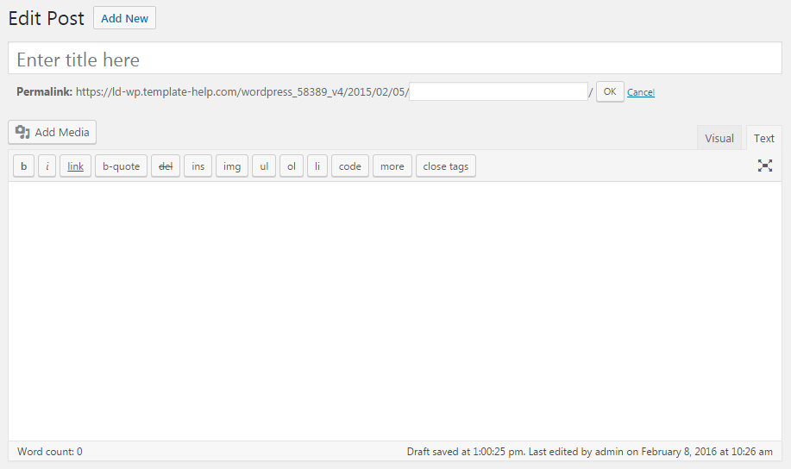Click the Draft saved status message
Image resolution: width=791 pixels, height=469 pixels.
coord(590,452)
